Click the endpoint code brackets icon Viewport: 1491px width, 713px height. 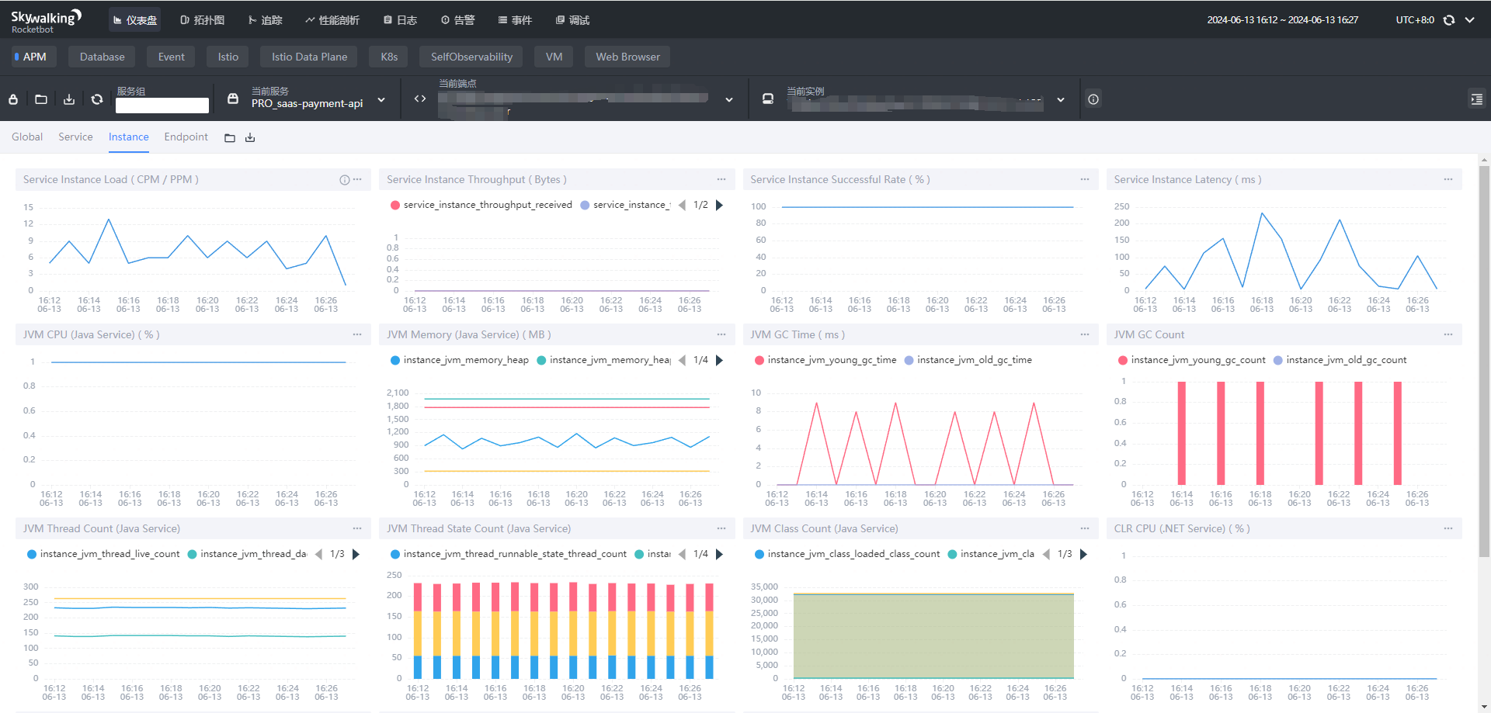pyautogui.click(x=420, y=99)
